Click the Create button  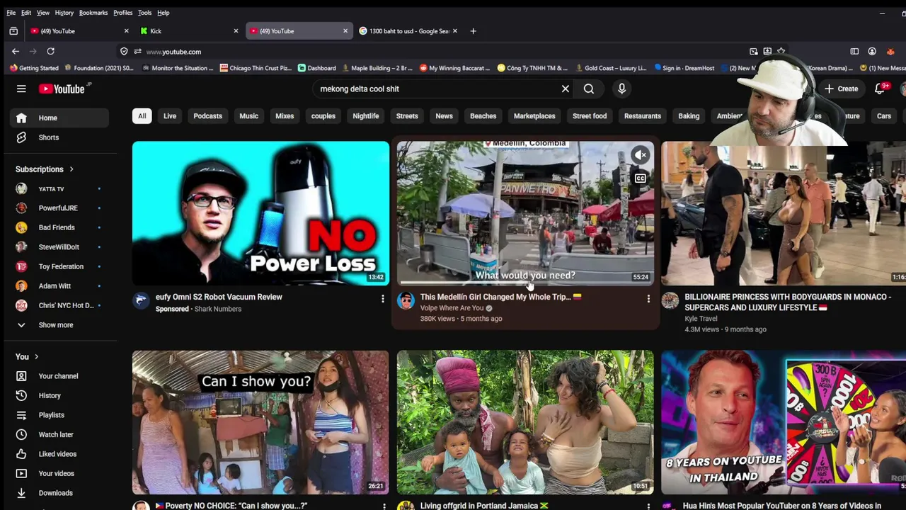point(842,89)
